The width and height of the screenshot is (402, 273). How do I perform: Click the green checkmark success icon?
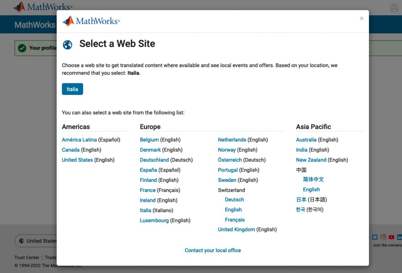pos(22,48)
